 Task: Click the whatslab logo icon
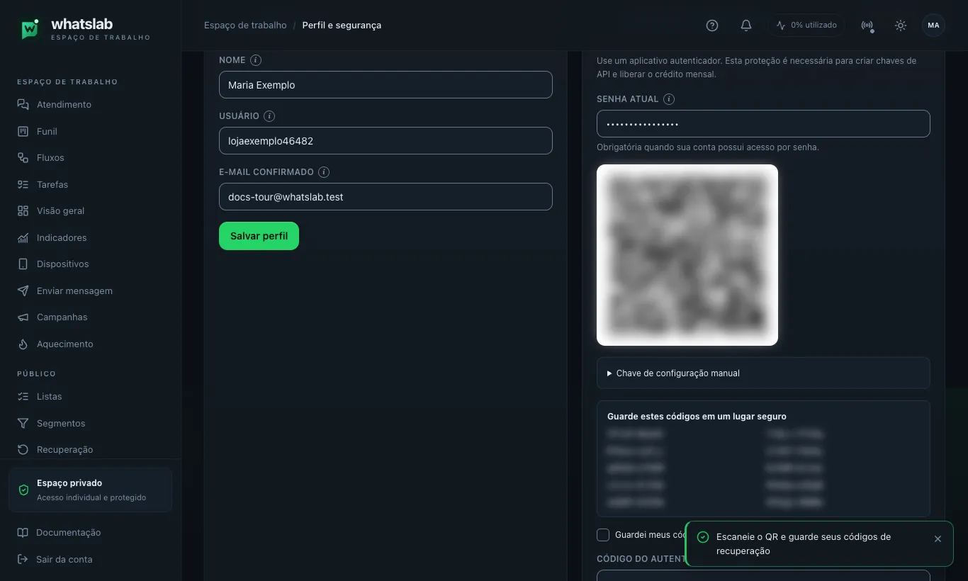pyautogui.click(x=30, y=28)
